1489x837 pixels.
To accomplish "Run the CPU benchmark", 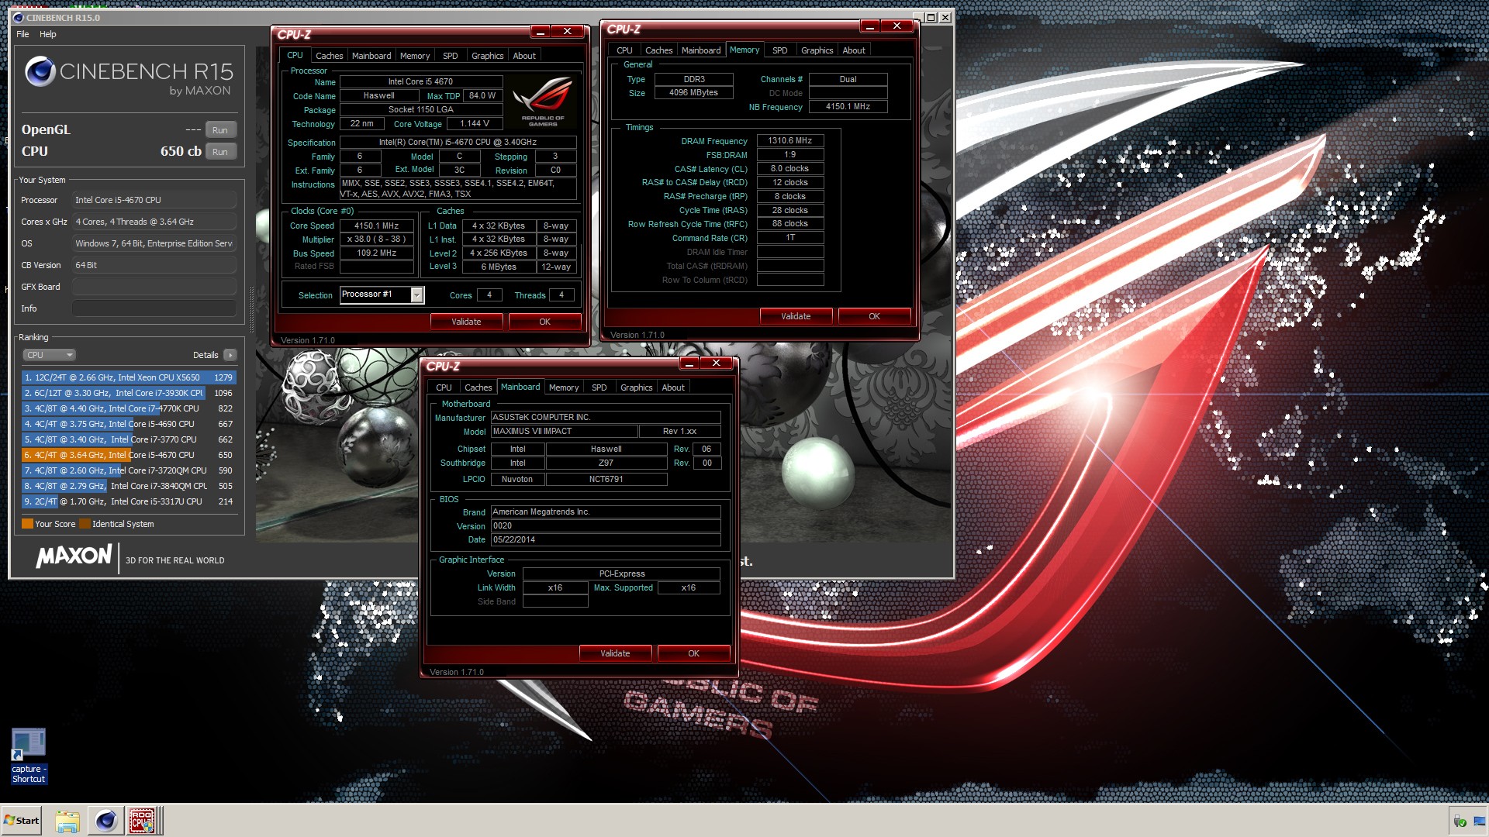I will [x=220, y=152].
